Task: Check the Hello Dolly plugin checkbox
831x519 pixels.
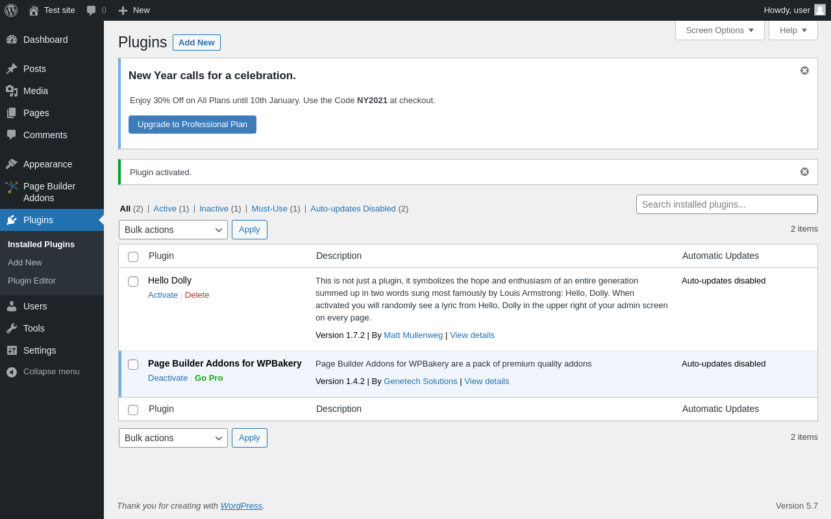Action: (133, 282)
